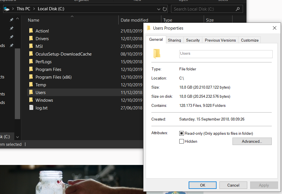The height and width of the screenshot is (194, 282).
Task: Click This PC in the breadcrumb
Action: (x=23, y=9)
